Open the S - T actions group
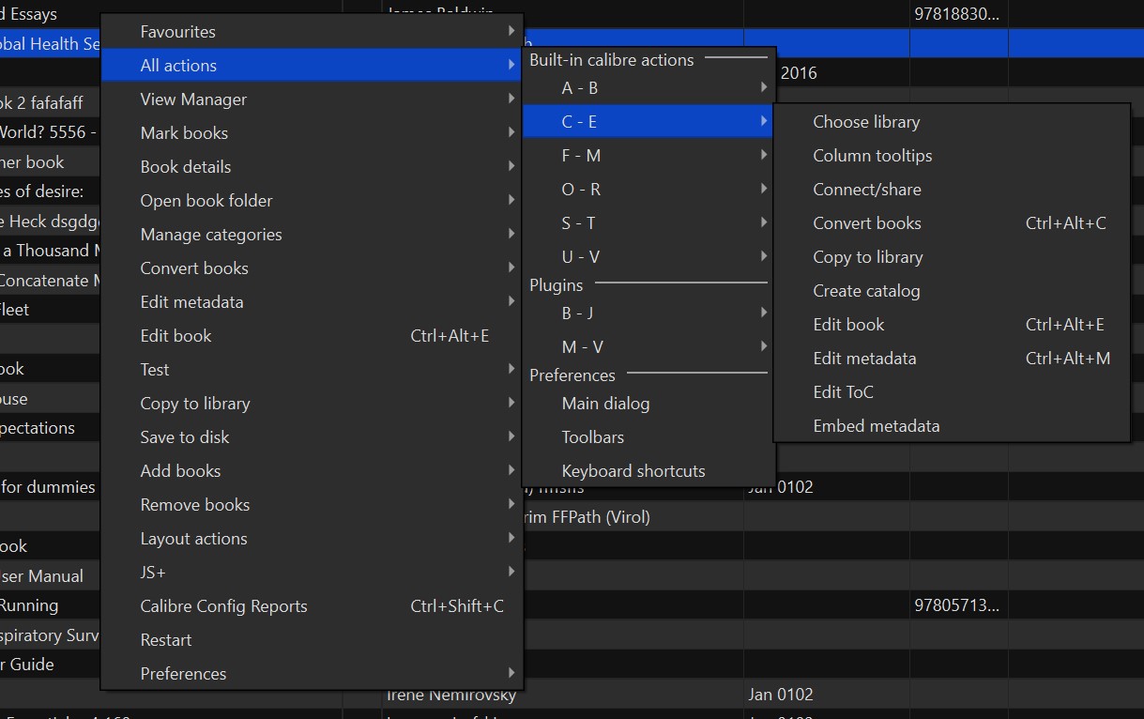Viewport: 1144px width, 719px height. pos(578,223)
